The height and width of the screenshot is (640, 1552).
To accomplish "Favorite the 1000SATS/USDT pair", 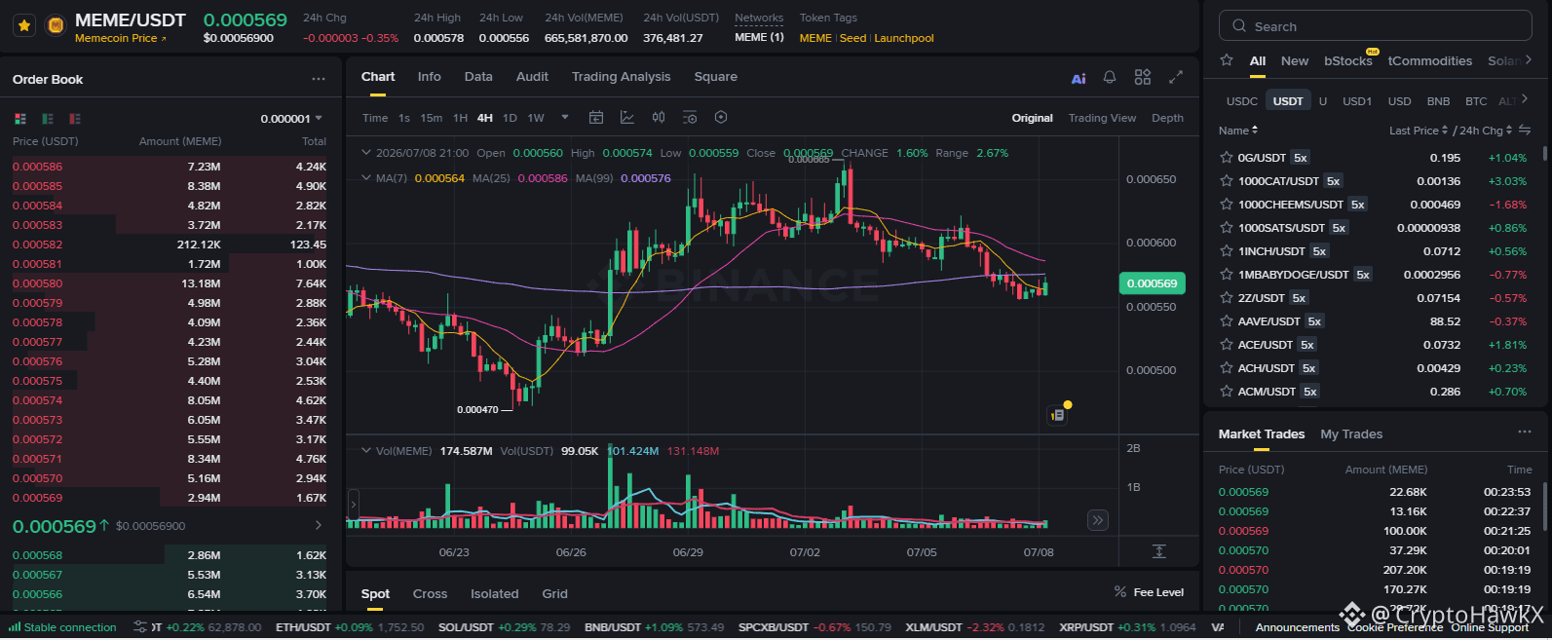I will click(1227, 228).
